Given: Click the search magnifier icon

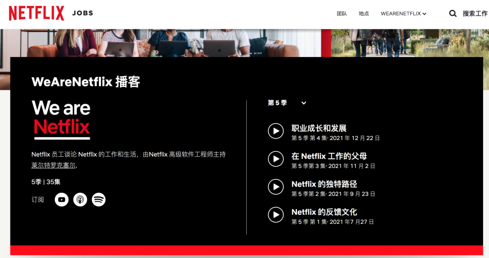Looking at the screenshot, I should [453, 14].
